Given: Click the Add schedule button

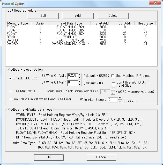Looking at the screenshot, I should click(78, 16).
